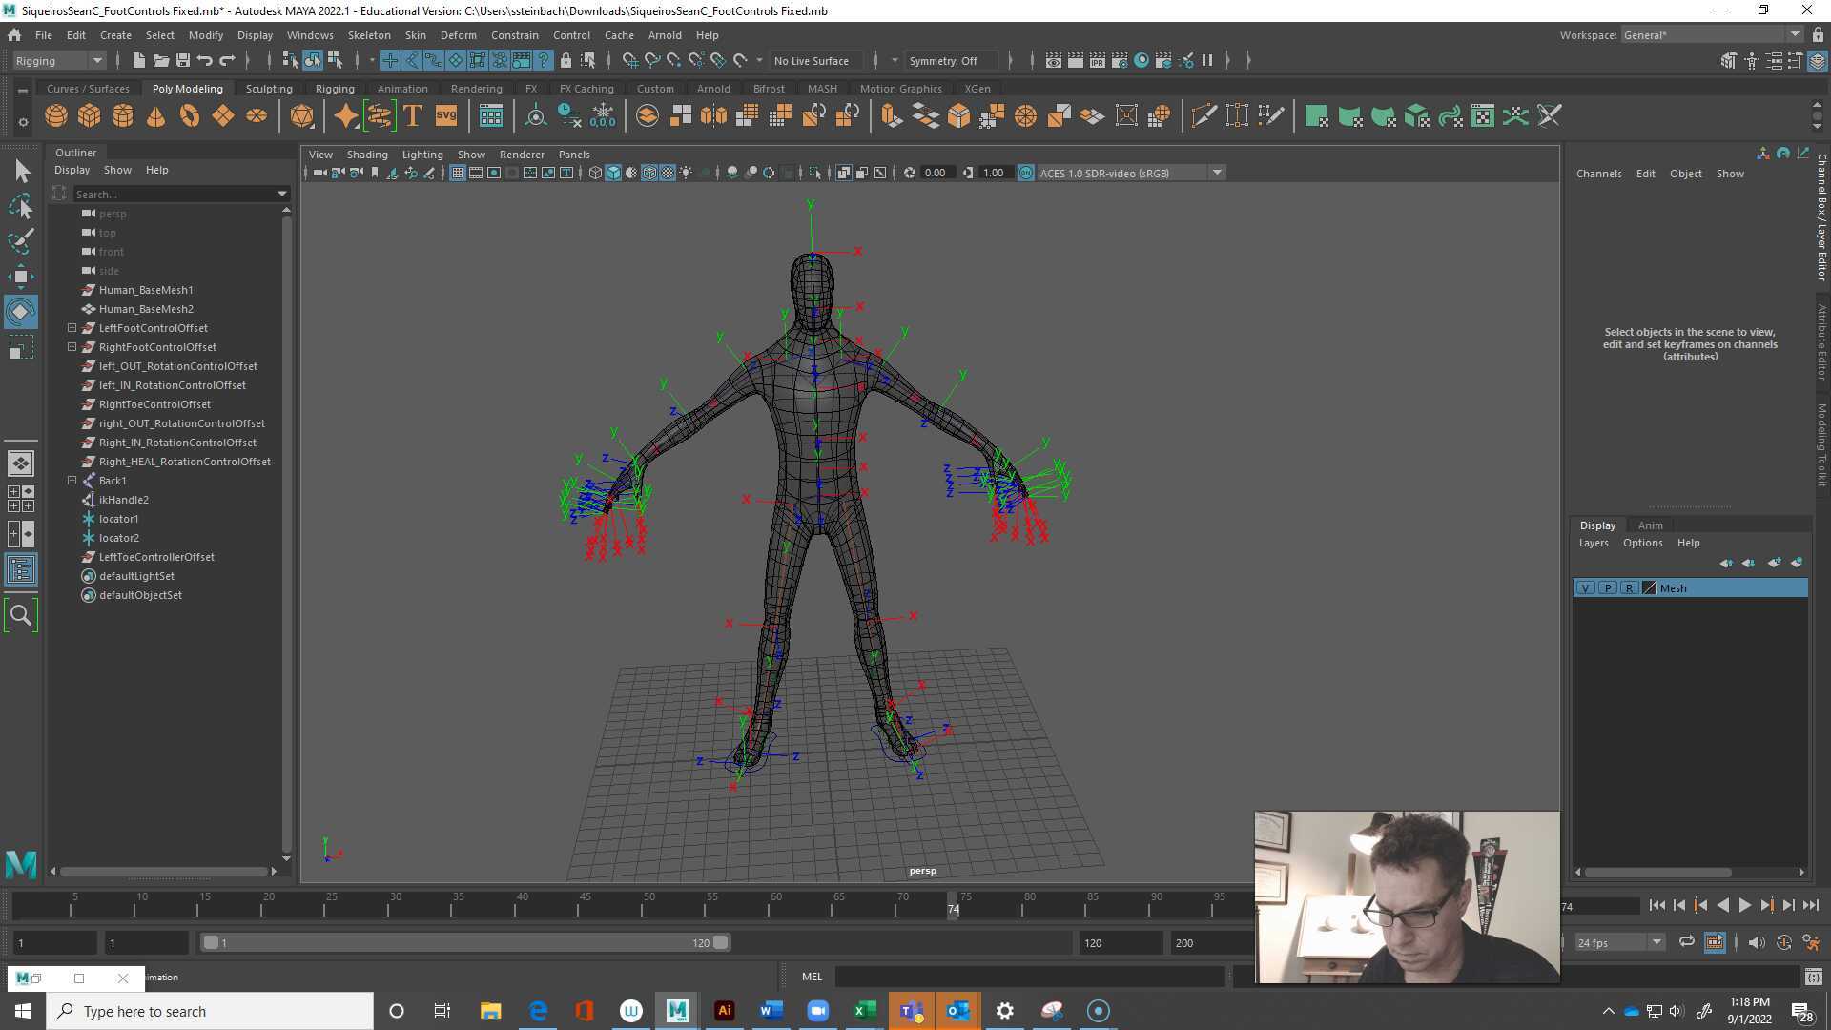
Task: Select the Lasso tool in the toolbox
Action: (x=21, y=206)
